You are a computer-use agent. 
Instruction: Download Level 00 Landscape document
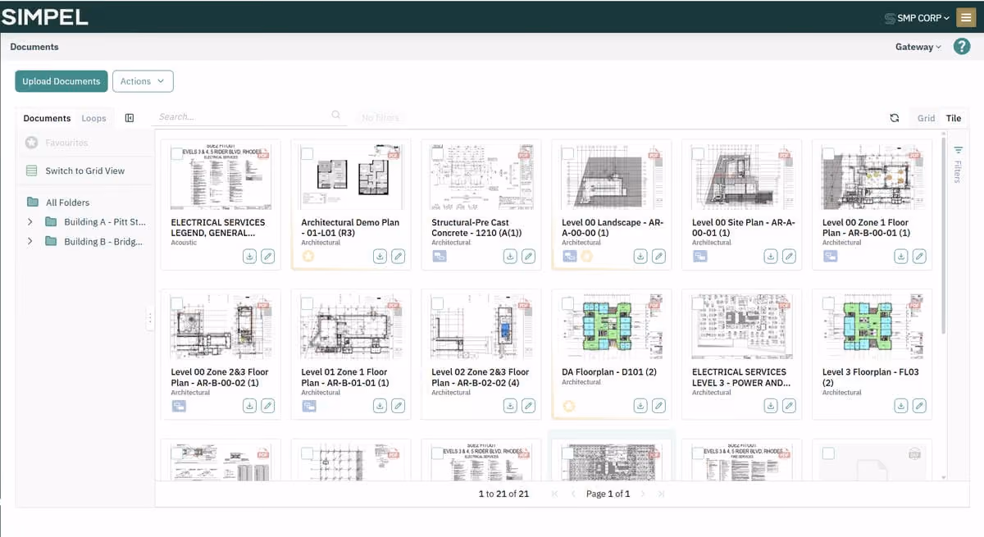(x=640, y=257)
